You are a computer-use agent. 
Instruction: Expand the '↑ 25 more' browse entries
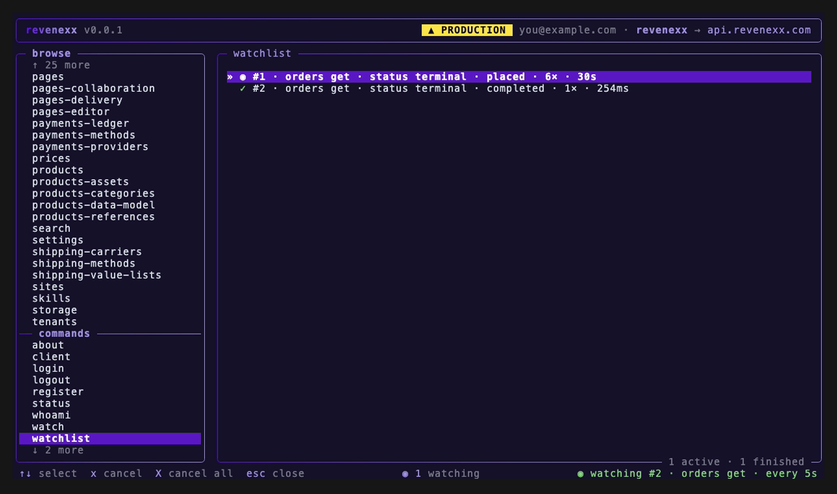(61, 65)
